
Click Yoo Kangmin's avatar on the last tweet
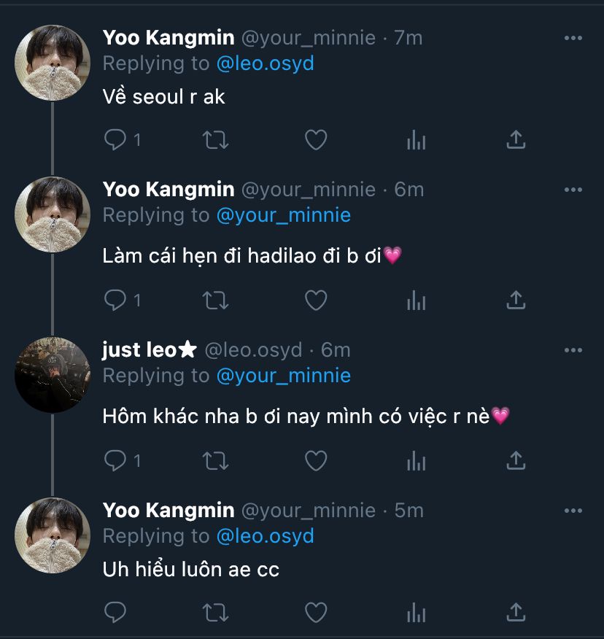53,535
